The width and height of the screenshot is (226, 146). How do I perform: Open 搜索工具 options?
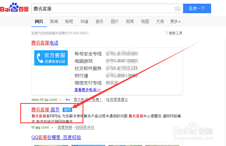(175, 33)
